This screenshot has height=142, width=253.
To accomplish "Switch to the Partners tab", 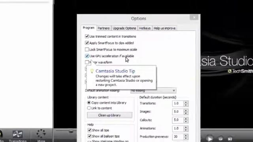I will (x=104, y=28).
